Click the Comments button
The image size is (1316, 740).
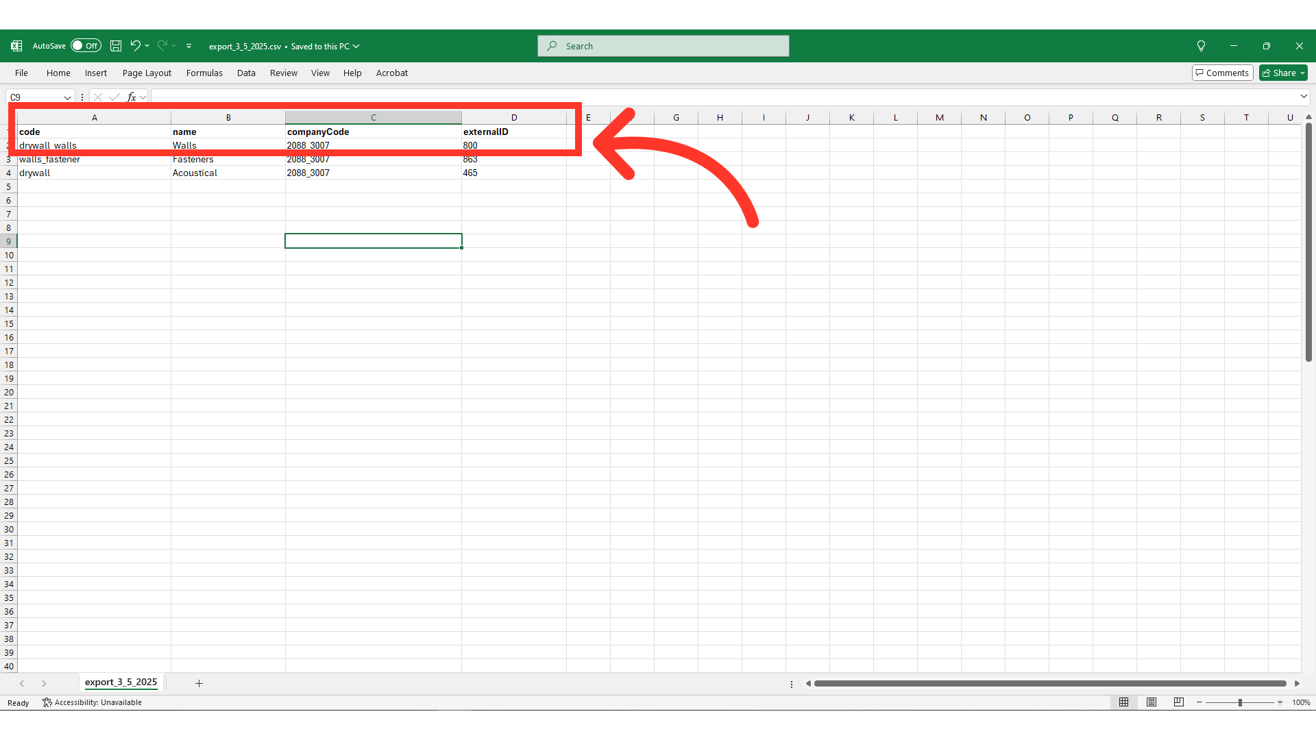(1222, 73)
